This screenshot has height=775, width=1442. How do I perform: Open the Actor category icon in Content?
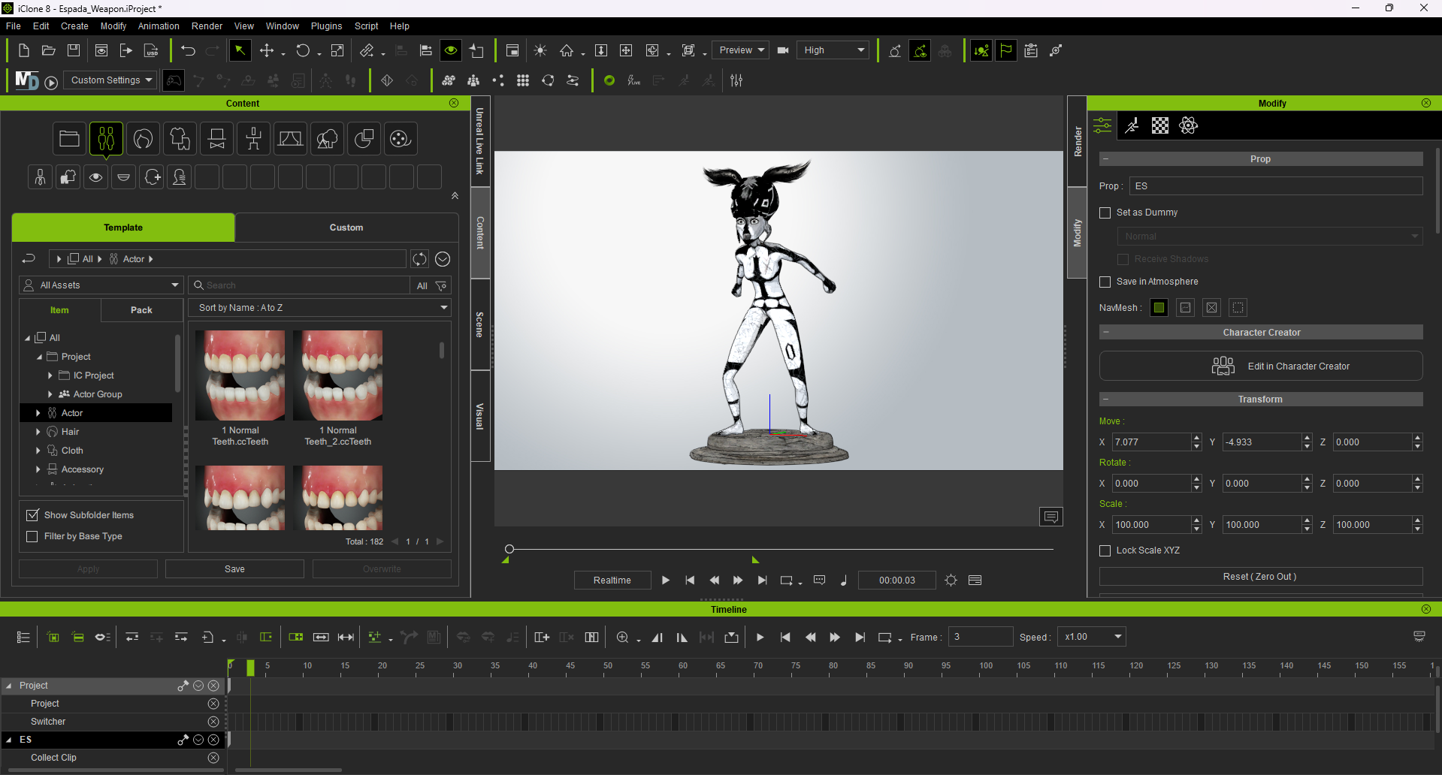106,138
